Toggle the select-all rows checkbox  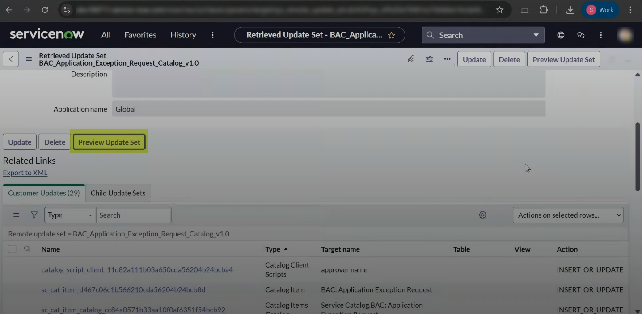pyautogui.click(x=12, y=249)
